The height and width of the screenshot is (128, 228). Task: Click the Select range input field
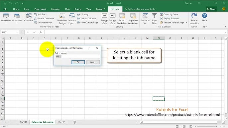77,56
